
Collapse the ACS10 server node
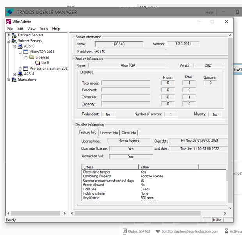pyautogui.click(x=14, y=47)
